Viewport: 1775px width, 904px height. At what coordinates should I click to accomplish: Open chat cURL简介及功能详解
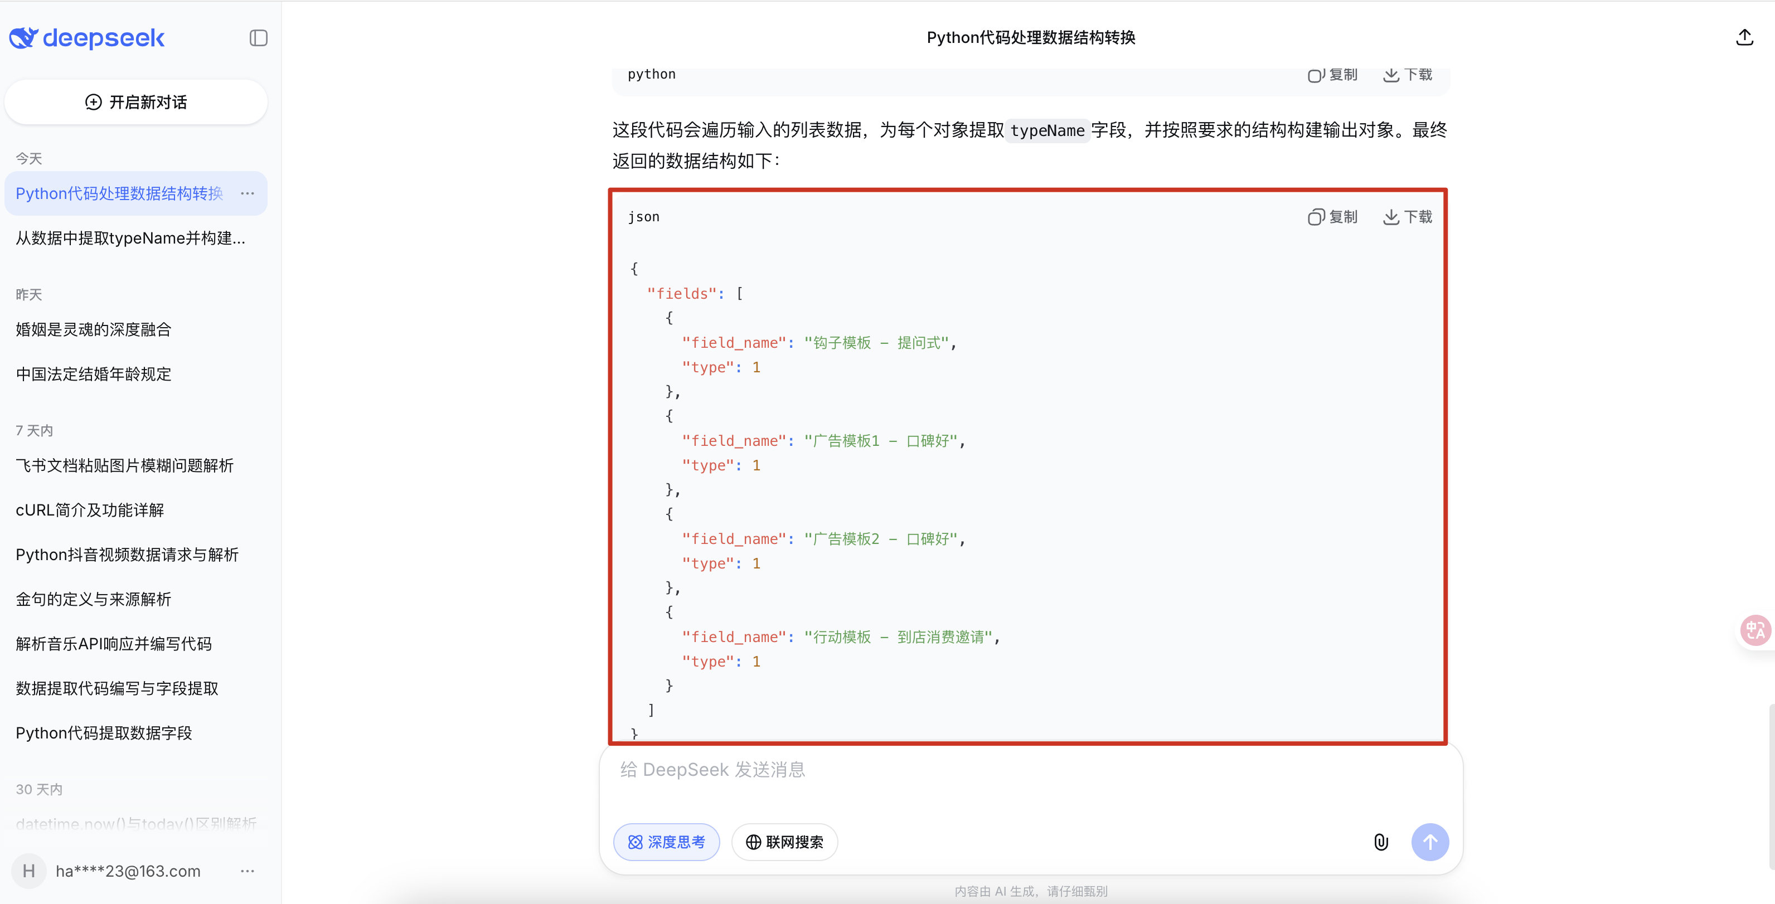[x=90, y=510]
